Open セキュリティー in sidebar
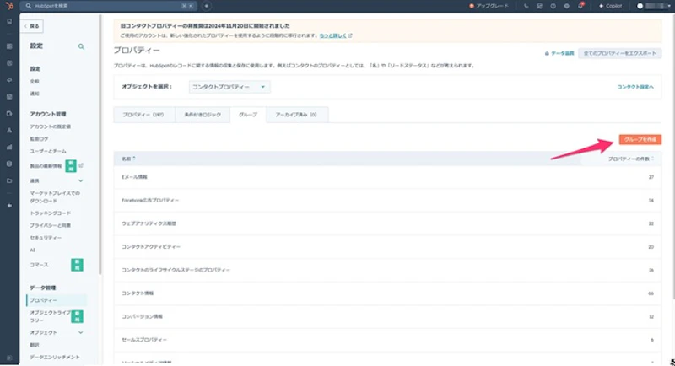 point(46,238)
